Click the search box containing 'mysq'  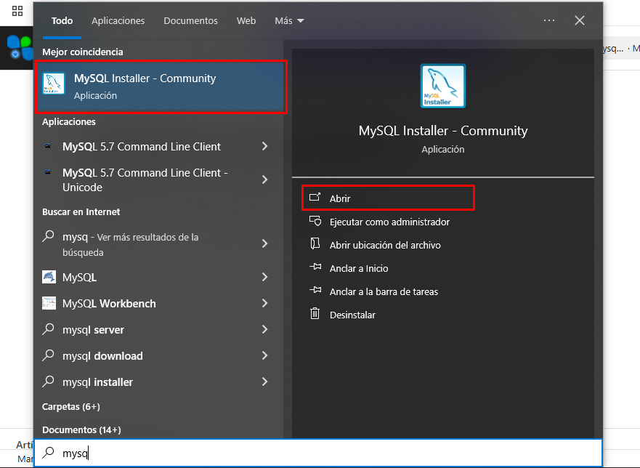click(x=318, y=453)
